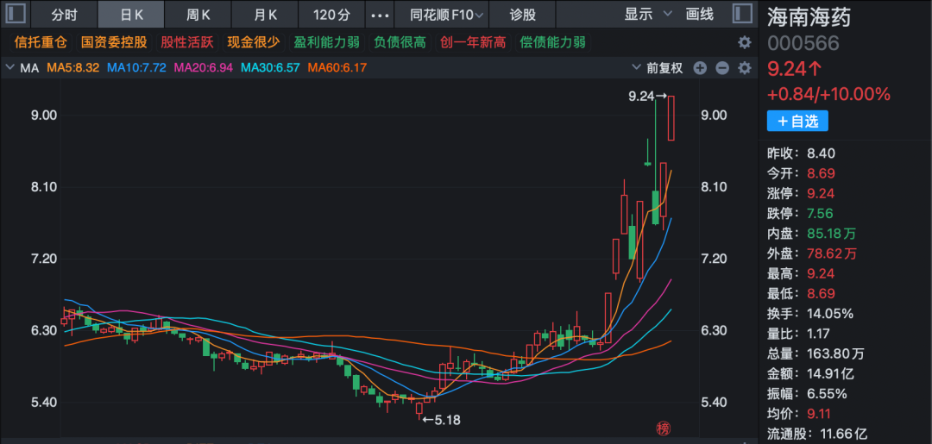
Task: Select the 画线 drawing tool
Action: [x=699, y=15]
